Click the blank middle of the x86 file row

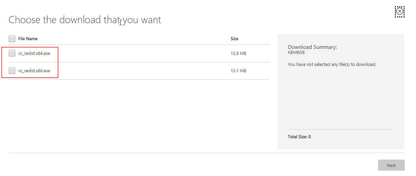141,71
